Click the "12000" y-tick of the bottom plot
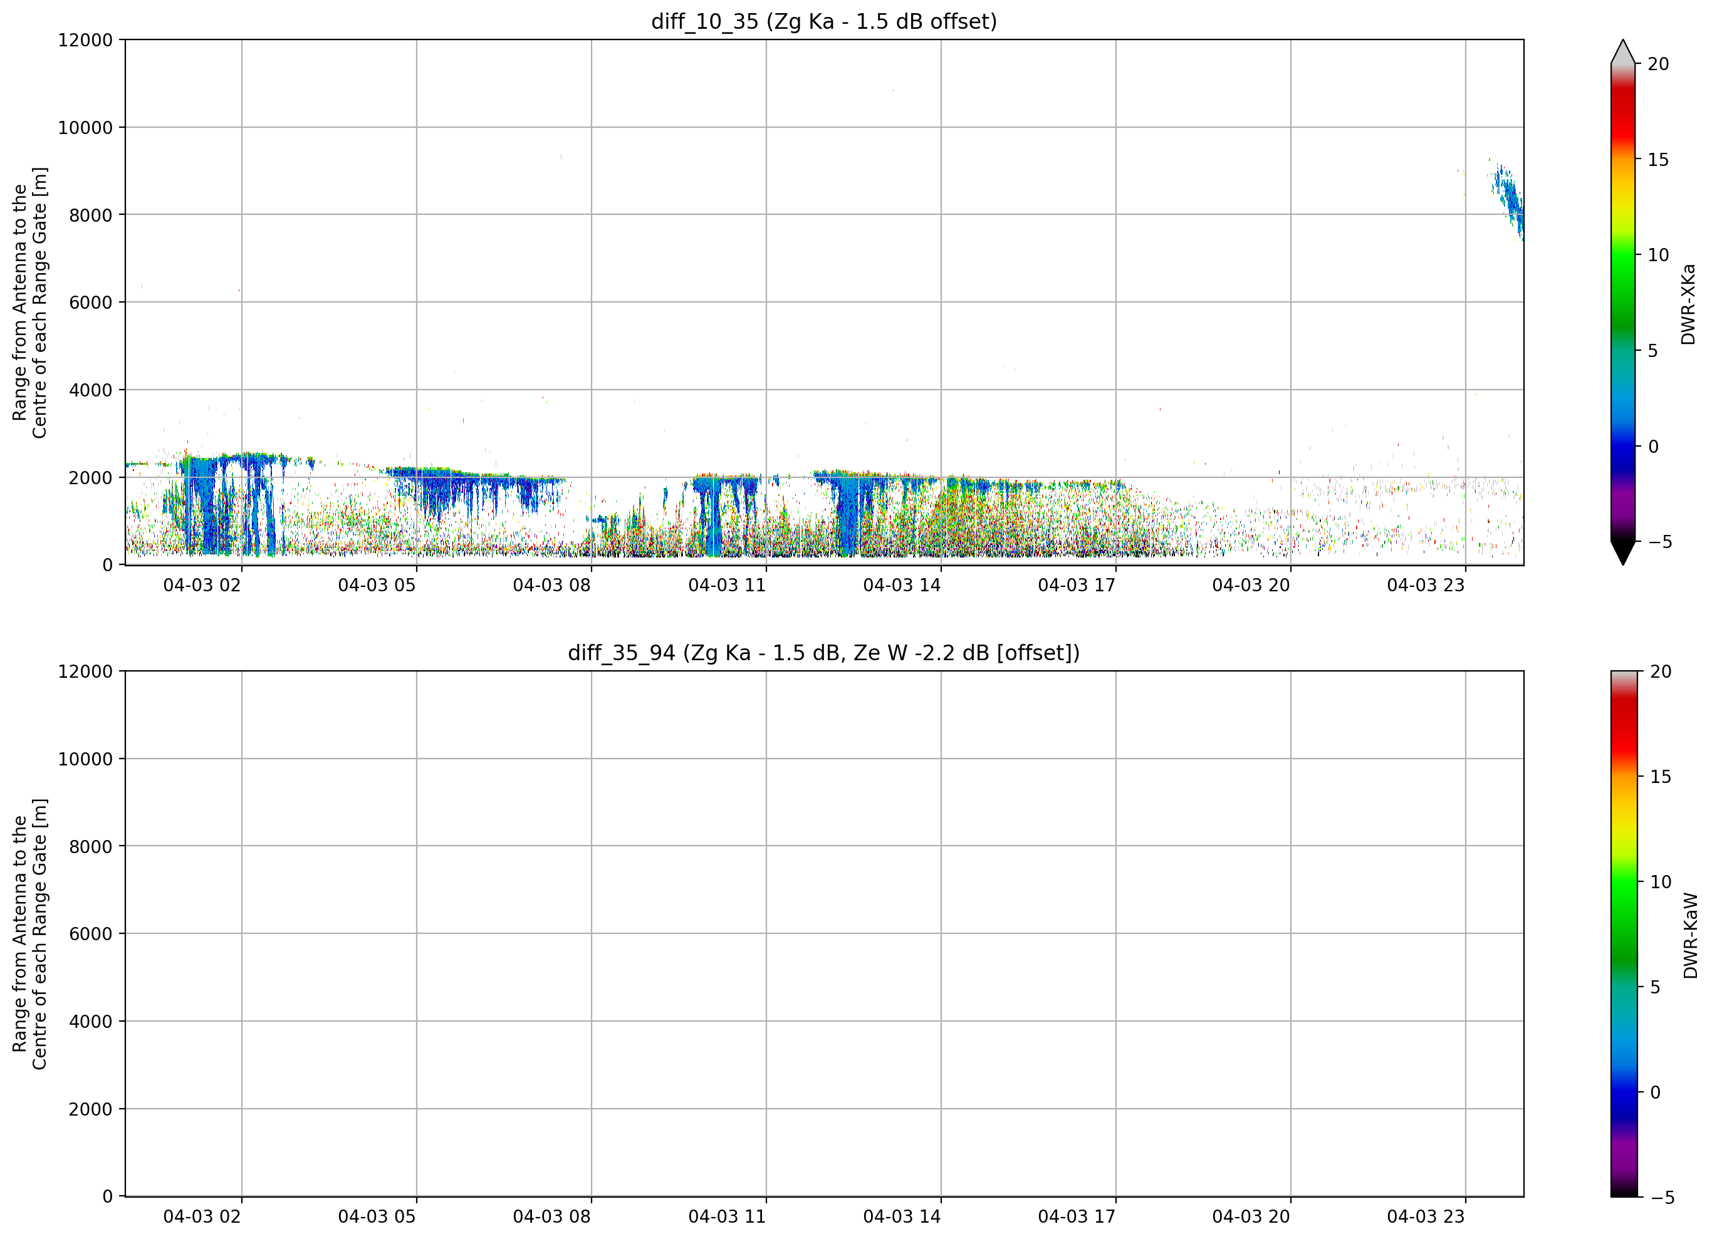The height and width of the screenshot is (1239, 1712). pyautogui.click(x=85, y=671)
